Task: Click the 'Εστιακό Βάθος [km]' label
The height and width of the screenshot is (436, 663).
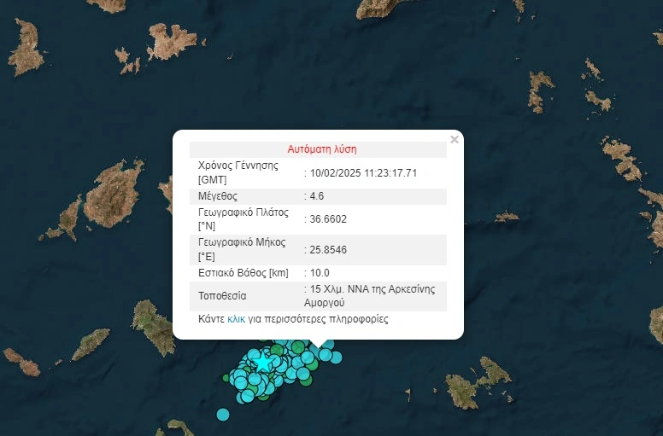Action: pos(244,273)
